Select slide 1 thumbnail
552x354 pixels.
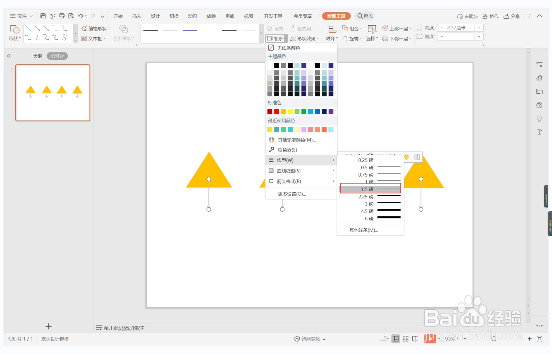[x=53, y=93]
